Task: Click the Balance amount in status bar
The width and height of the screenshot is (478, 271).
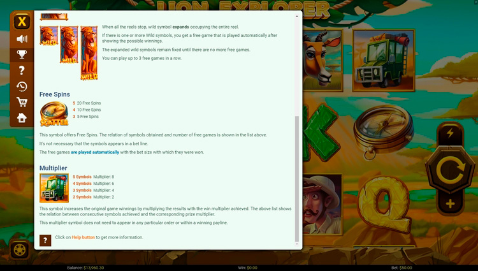Action: 85,268
